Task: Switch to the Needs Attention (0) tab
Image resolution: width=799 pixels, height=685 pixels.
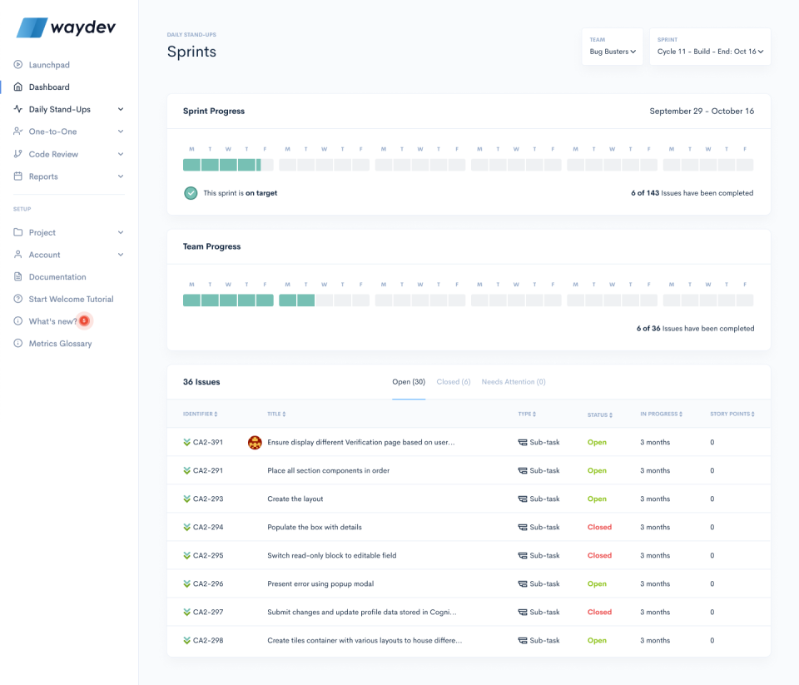Action: tap(514, 382)
